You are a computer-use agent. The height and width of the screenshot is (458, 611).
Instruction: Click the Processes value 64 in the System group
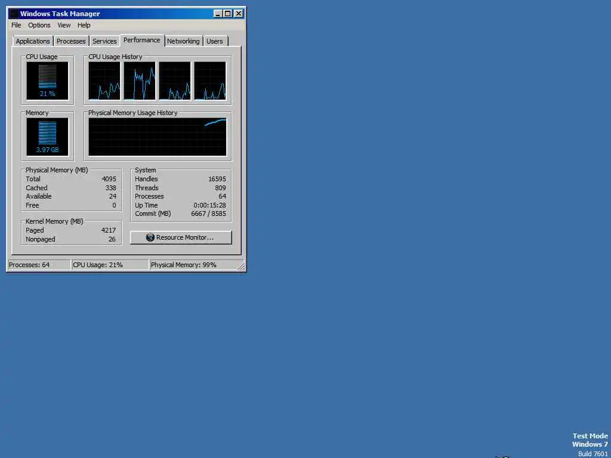[223, 196]
